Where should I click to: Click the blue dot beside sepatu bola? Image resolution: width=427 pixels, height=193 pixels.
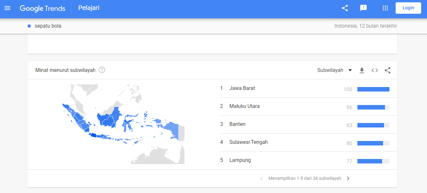tap(29, 26)
